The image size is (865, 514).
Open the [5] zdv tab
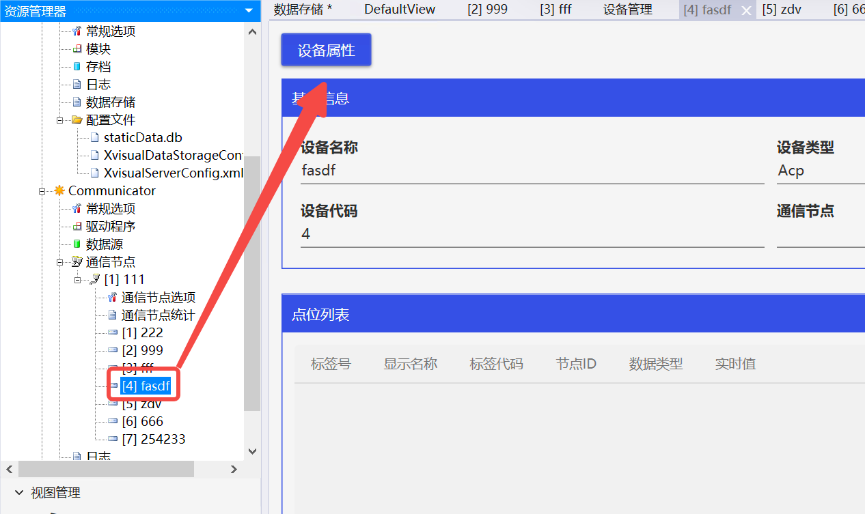(782, 10)
